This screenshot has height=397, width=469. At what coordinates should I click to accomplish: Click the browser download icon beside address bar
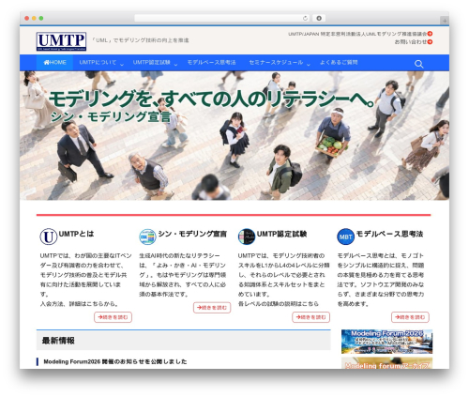click(319, 19)
